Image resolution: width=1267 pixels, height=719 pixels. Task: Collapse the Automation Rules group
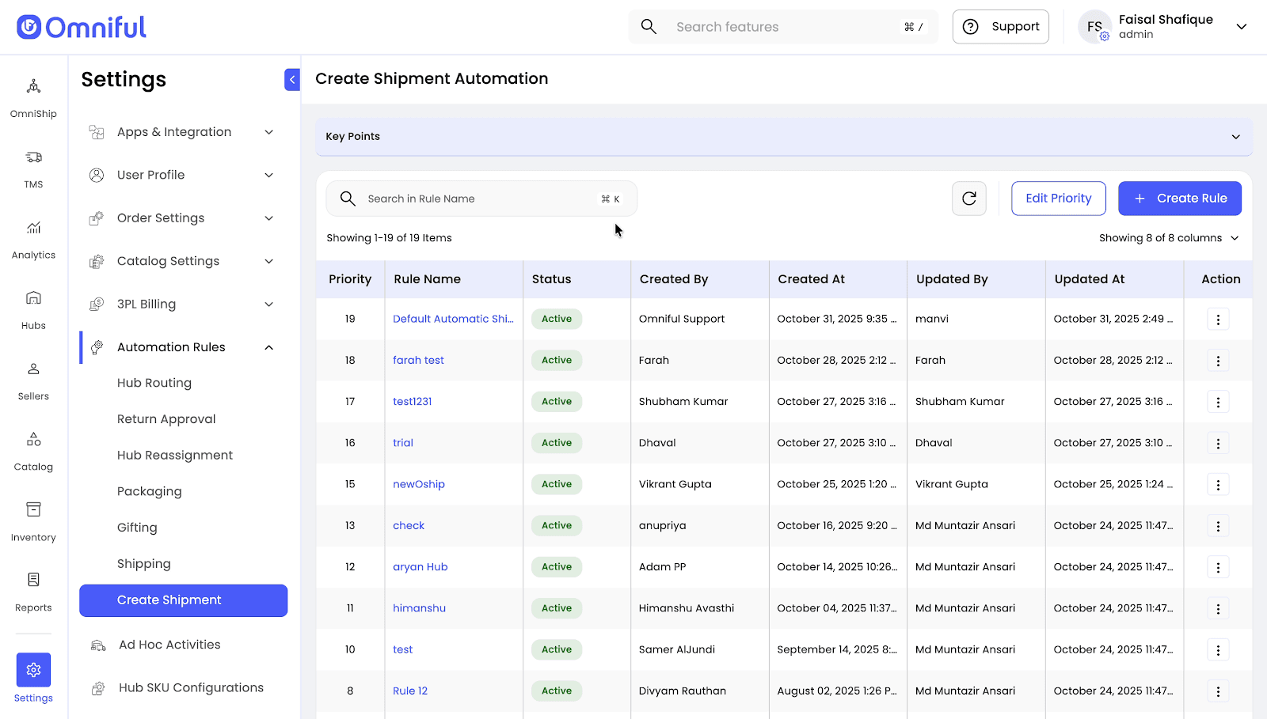point(268,347)
